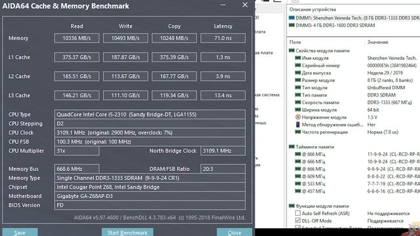Click the icon next to Имя модуля
The width and height of the screenshot is (420, 236).
click(298, 58)
